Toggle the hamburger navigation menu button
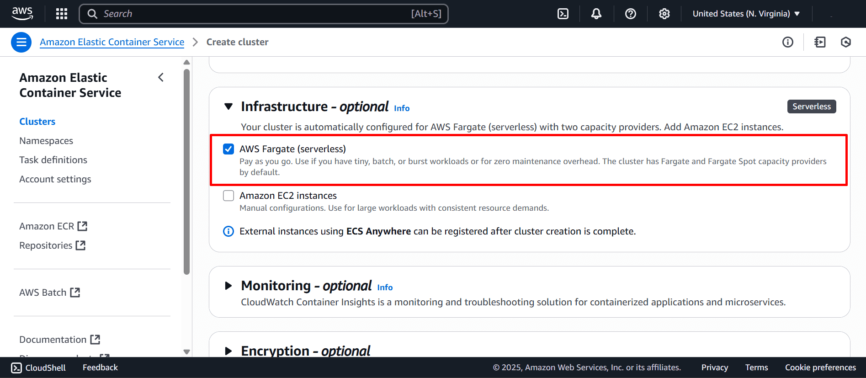 pos(21,42)
